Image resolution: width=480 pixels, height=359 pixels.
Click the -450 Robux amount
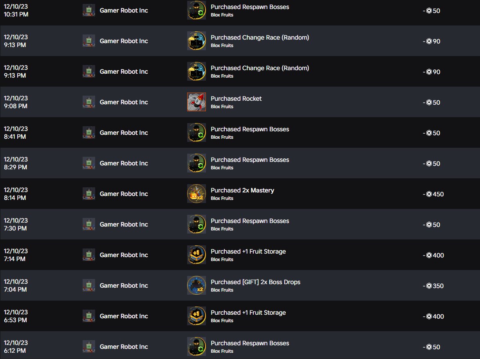point(433,194)
